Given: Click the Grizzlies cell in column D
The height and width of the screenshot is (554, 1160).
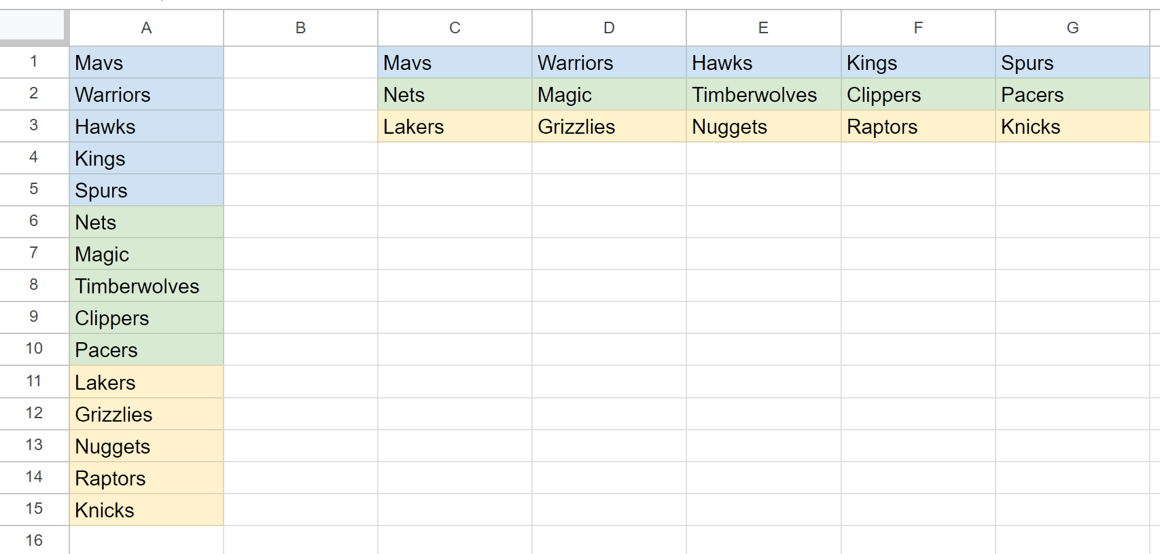Looking at the screenshot, I should (x=609, y=126).
